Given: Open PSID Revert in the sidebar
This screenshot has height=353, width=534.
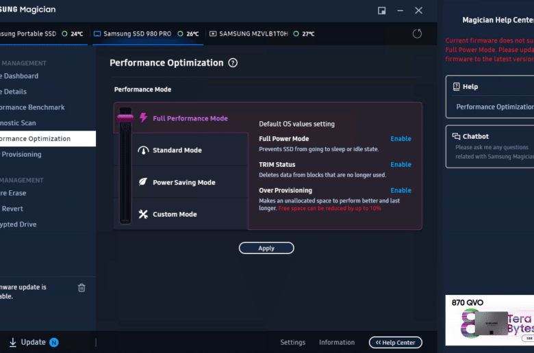Looking at the screenshot, I should 48,209.
